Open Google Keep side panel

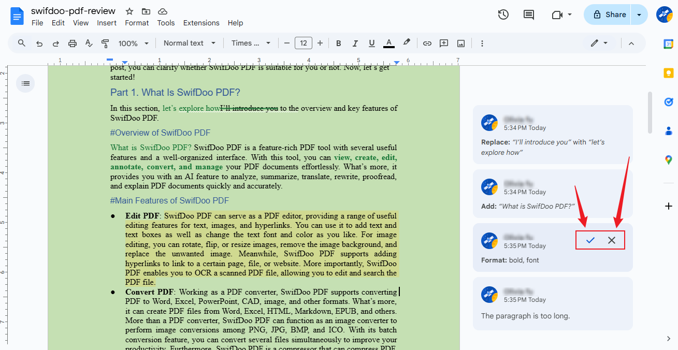(668, 73)
